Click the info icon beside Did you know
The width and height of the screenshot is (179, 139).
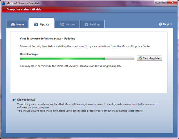[x=14, y=100]
